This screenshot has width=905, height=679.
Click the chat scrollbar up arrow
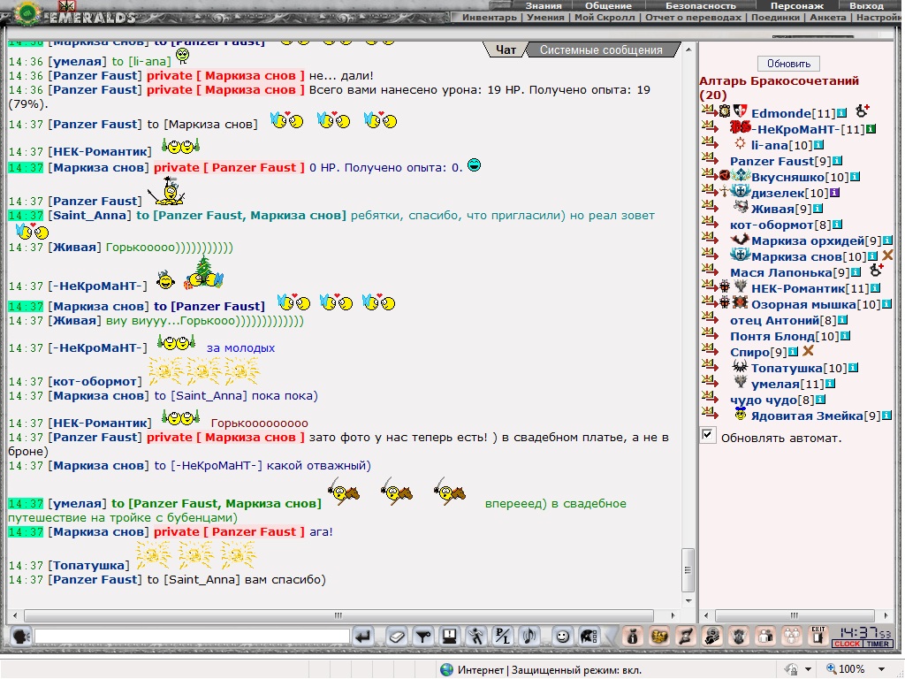(x=688, y=50)
